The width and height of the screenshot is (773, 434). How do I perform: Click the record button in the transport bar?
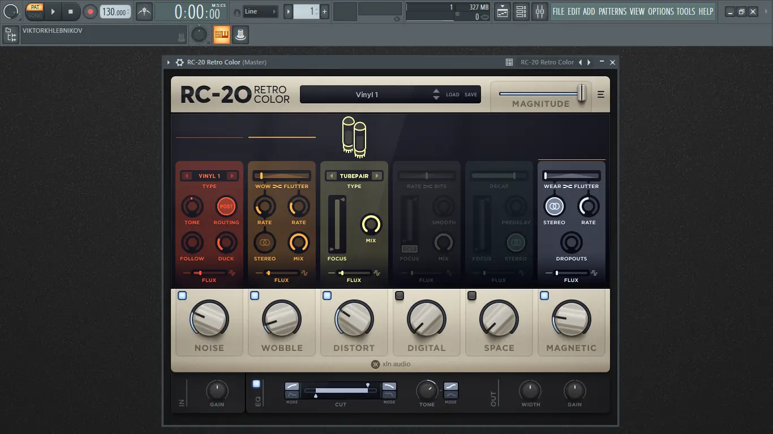coord(91,11)
